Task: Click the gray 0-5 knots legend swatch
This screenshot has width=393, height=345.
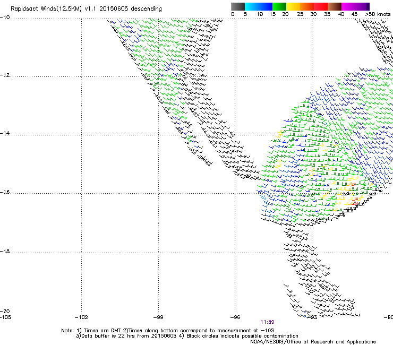Action: pyautogui.click(x=238, y=6)
